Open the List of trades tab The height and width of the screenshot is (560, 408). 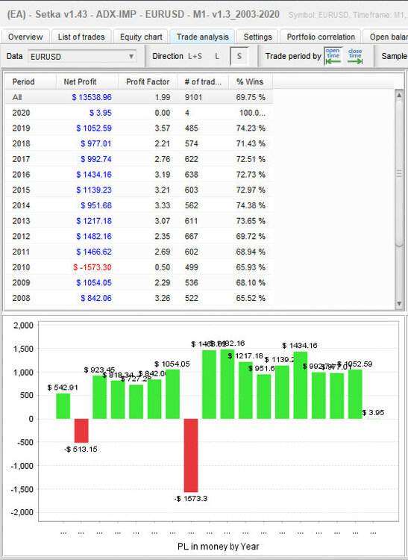coord(81,37)
